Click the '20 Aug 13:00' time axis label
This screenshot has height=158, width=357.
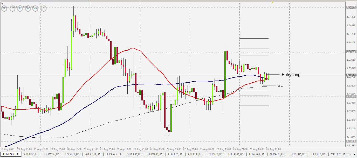click(74, 149)
